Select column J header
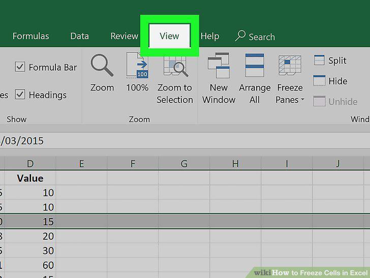 [338, 164]
